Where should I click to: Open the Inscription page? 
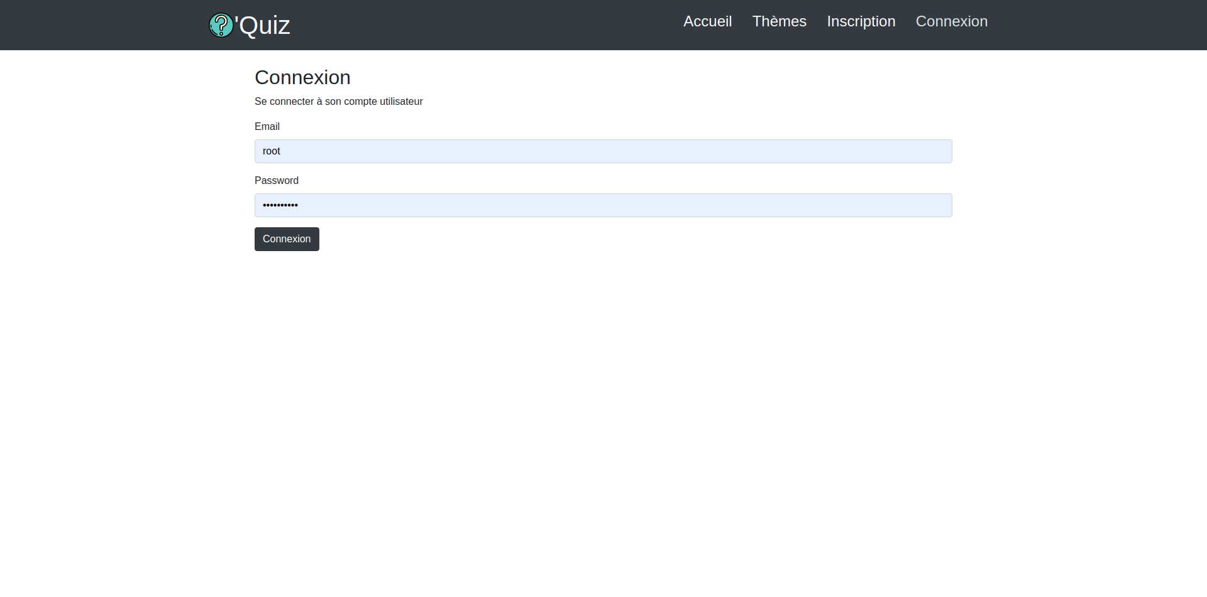tap(861, 21)
